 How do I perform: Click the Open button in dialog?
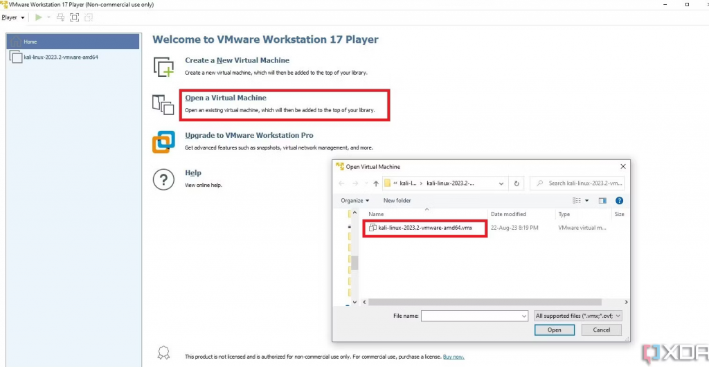(554, 330)
